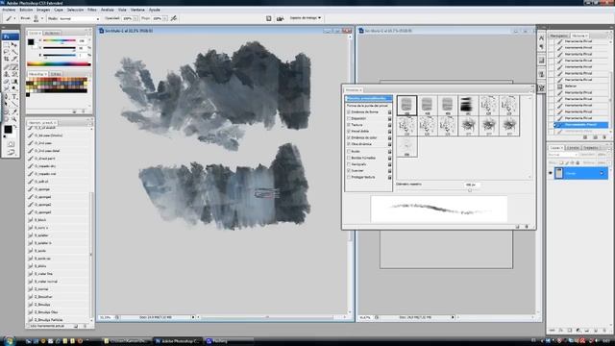Switch to the Estilos tab
This screenshot has width=615, height=346.
(x=56, y=74)
